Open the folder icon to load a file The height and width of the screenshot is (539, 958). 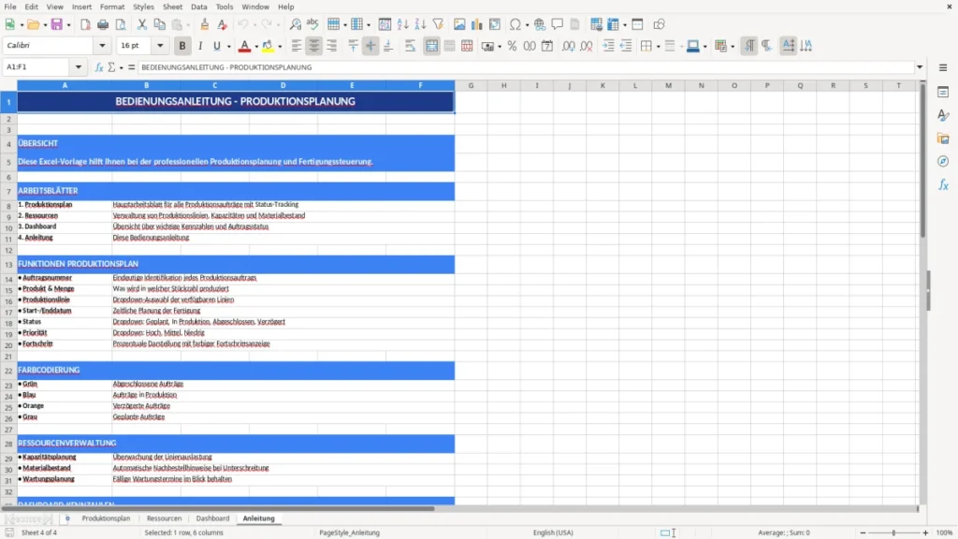pos(33,24)
